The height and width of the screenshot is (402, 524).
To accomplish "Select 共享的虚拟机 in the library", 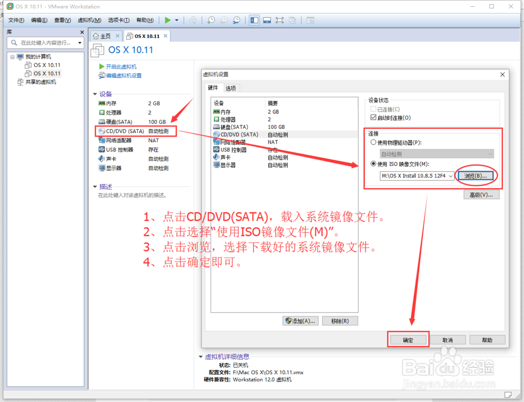I will tap(37, 82).
